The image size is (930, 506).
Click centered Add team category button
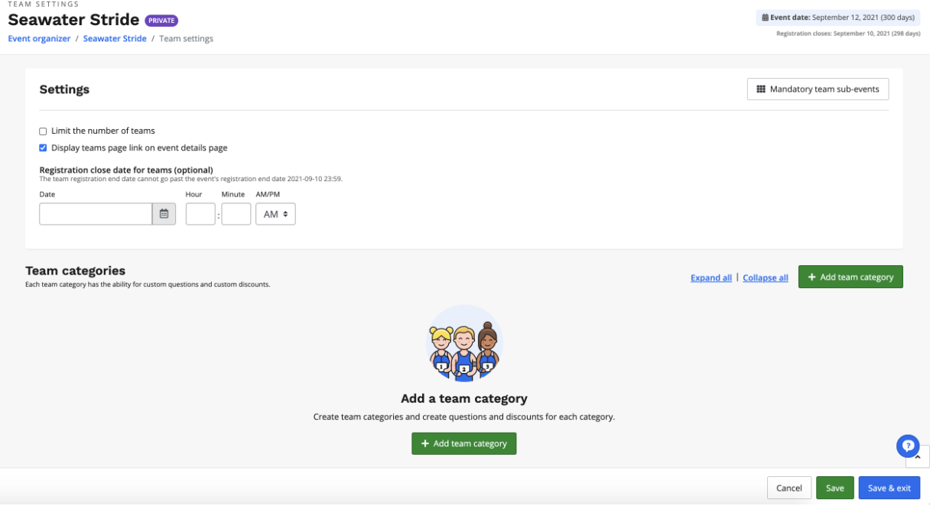463,443
